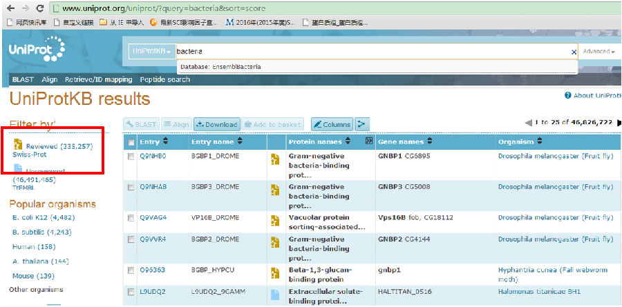Tick the checkbox for entry O96363
Image resolution: width=622 pixels, height=307 pixels.
click(131, 270)
